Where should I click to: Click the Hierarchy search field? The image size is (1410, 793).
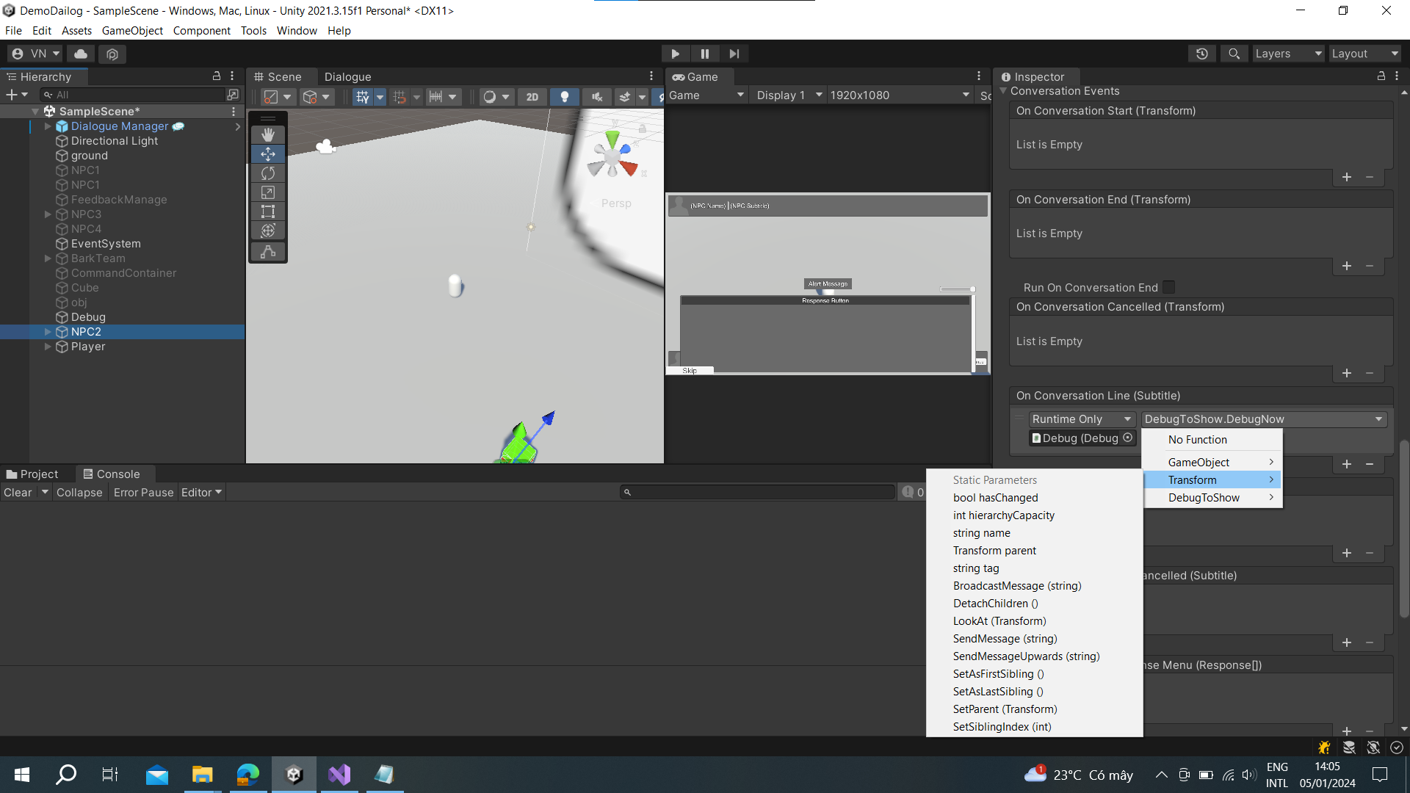[x=132, y=95]
